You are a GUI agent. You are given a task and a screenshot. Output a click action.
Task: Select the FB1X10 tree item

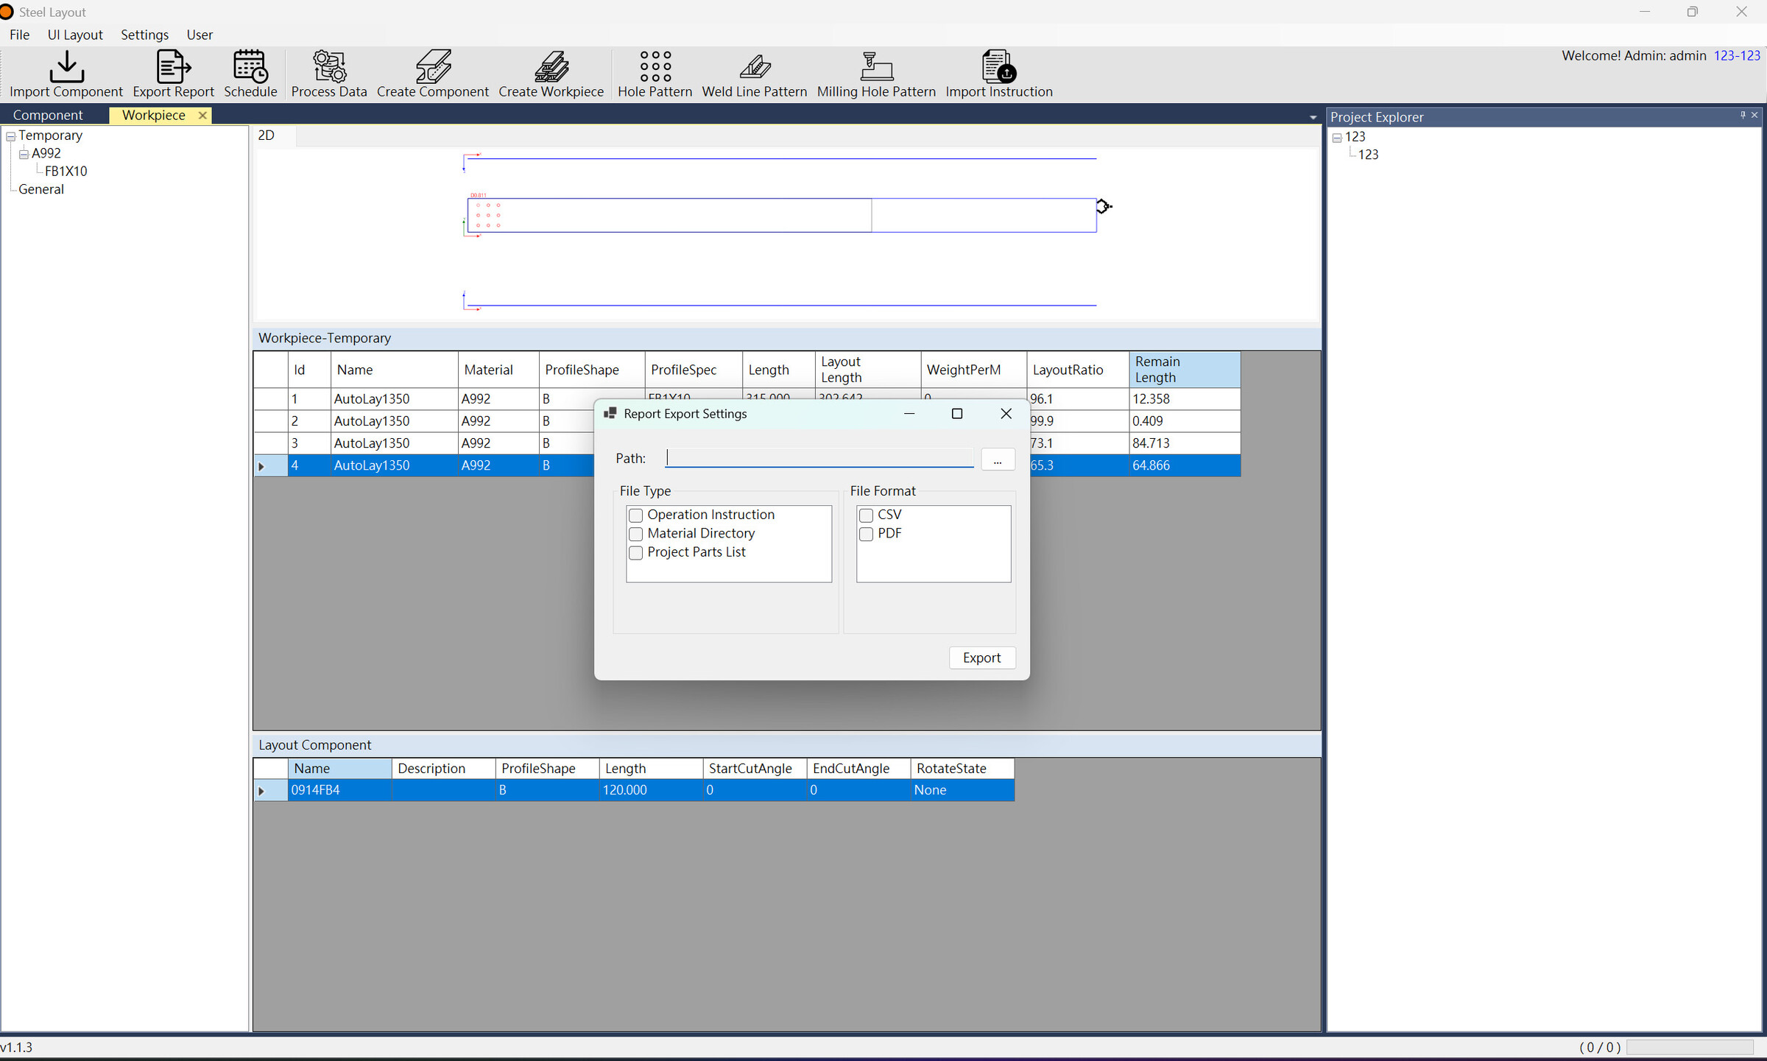click(66, 172)
